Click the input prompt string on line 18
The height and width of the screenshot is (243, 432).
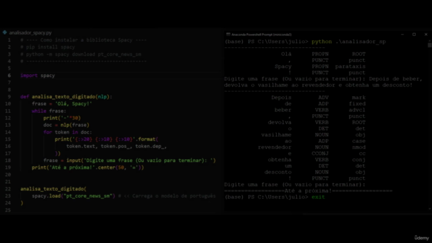coord(148,161)
